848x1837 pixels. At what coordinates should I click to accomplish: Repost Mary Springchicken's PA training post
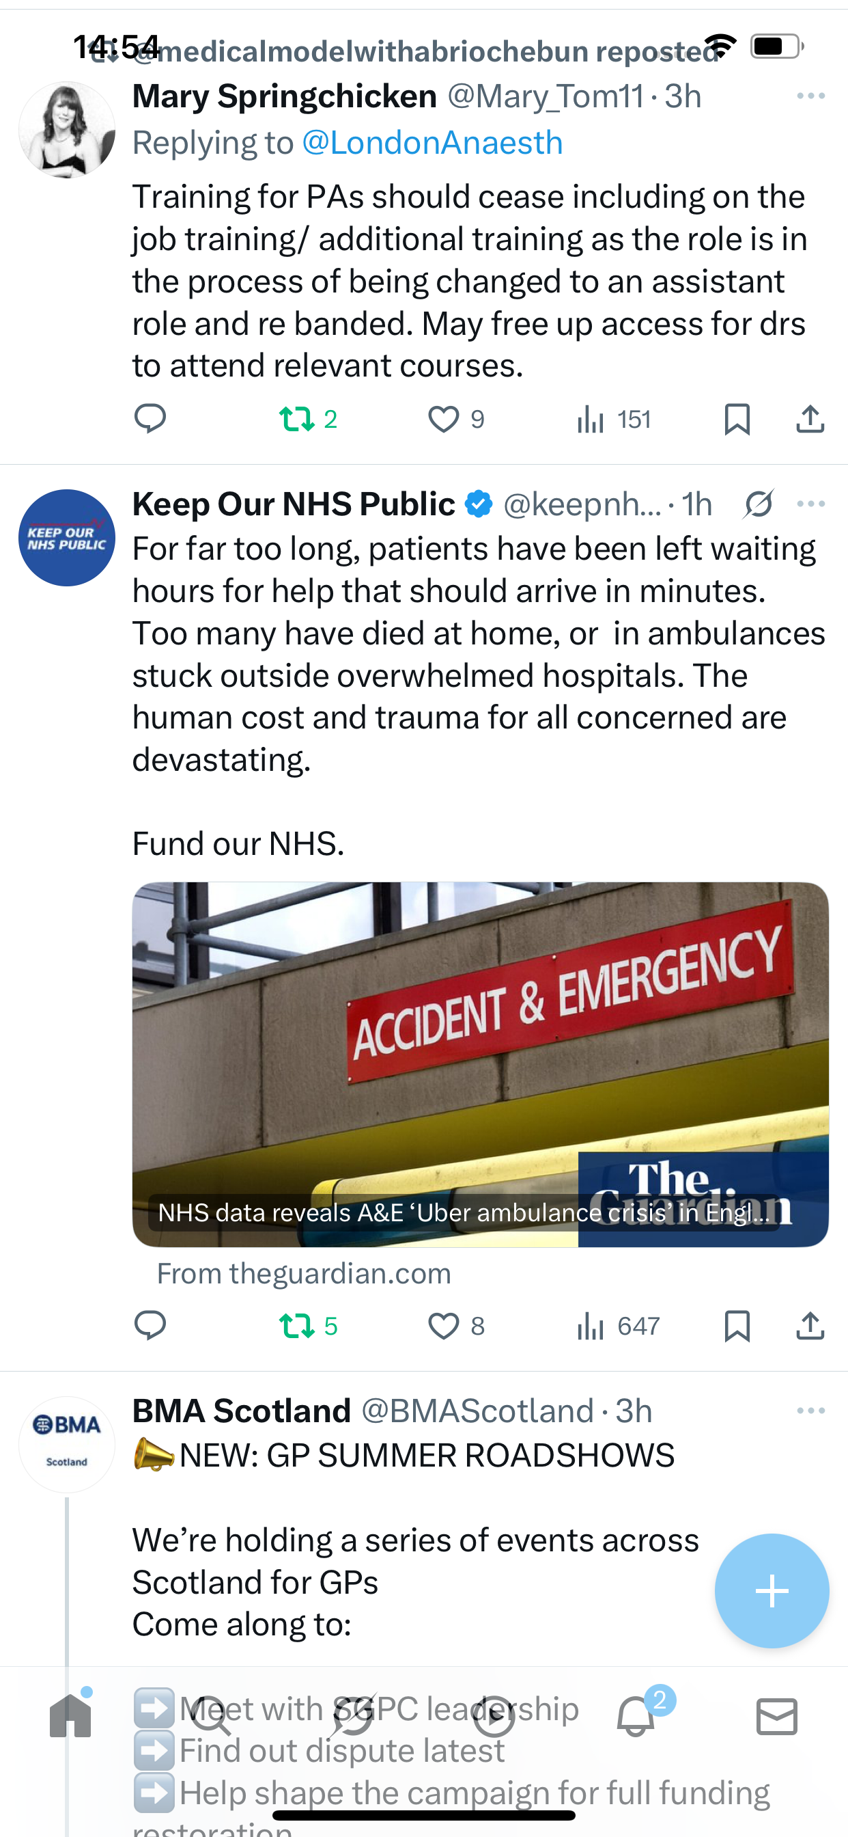296,419
